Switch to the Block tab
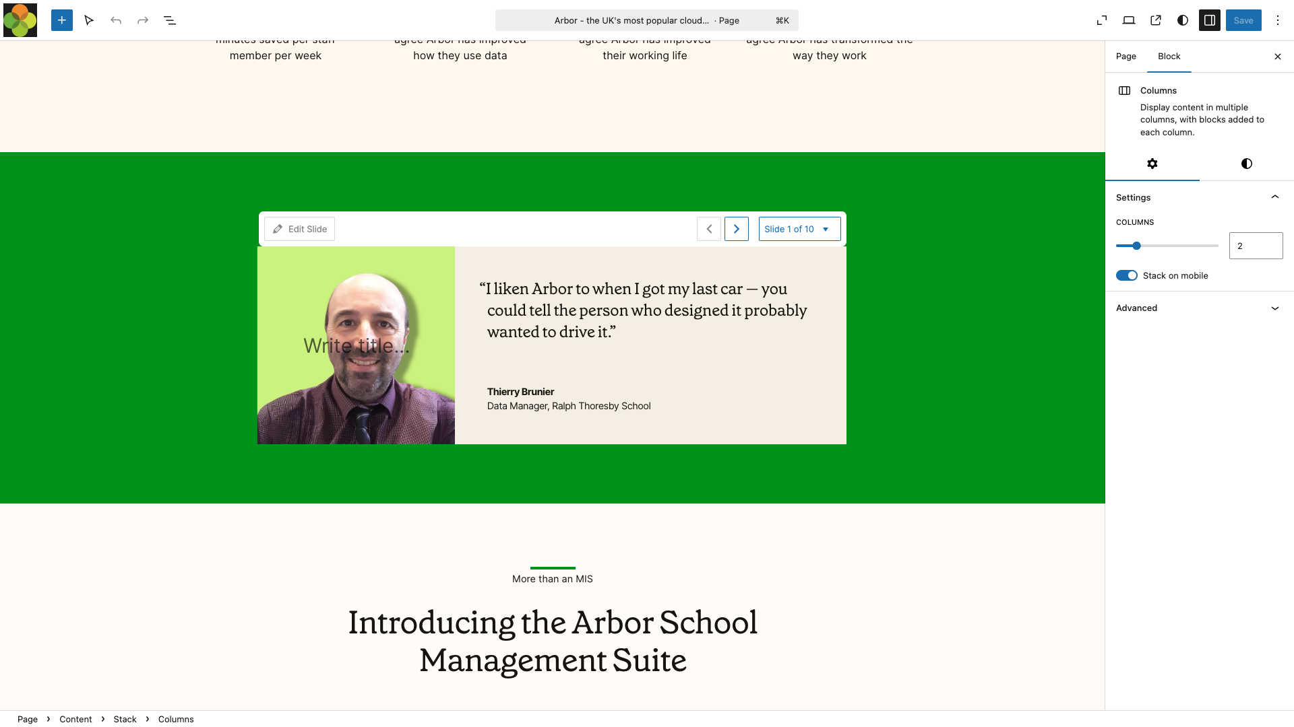The width and height of the screenshot is (1294, 727). point(1169,57)
